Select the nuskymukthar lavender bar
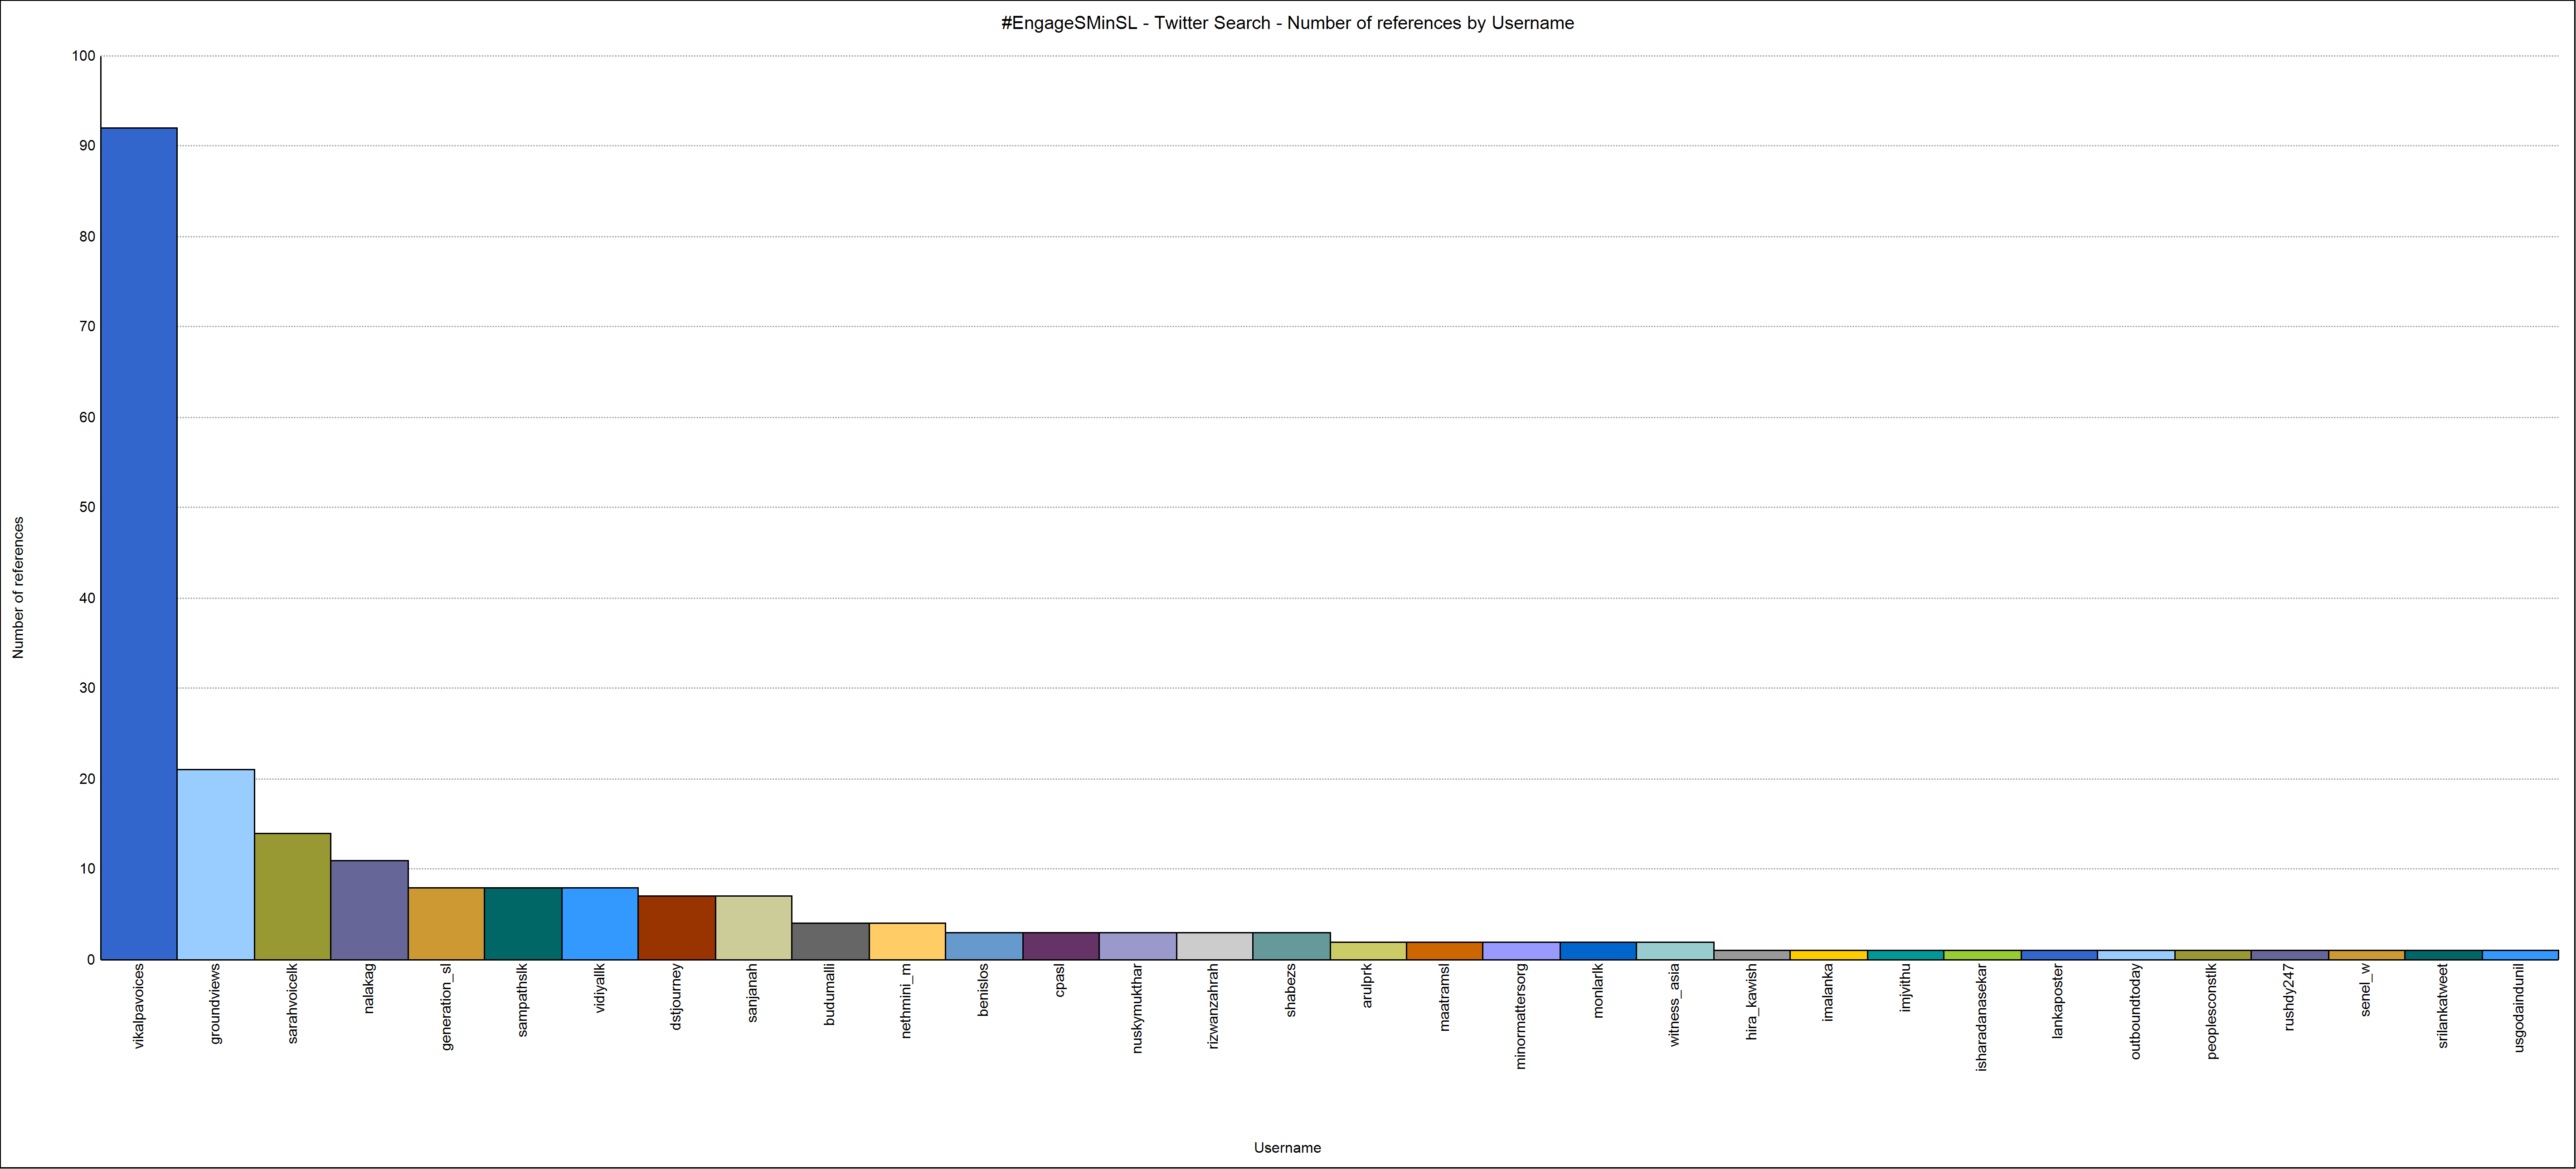Screen dimensions: 2576x1169 [x=1138, y=946]
